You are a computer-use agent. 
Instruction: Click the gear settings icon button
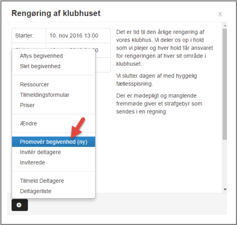click(19, 205)
